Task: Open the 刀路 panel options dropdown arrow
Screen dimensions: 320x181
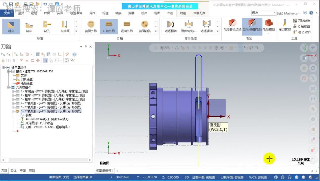Action: point(81,47)
